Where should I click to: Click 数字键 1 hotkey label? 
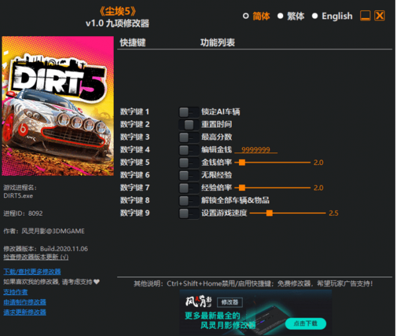pyautogui.click(x=135, y=112)
